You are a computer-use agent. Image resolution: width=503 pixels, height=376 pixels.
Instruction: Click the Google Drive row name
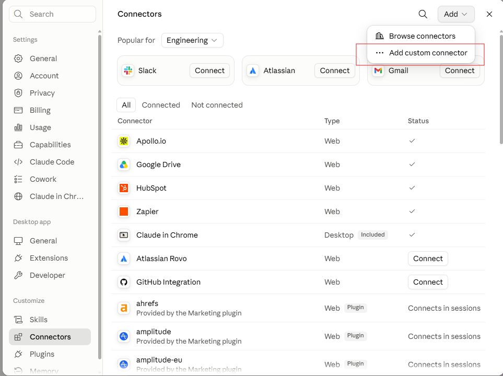158,164
